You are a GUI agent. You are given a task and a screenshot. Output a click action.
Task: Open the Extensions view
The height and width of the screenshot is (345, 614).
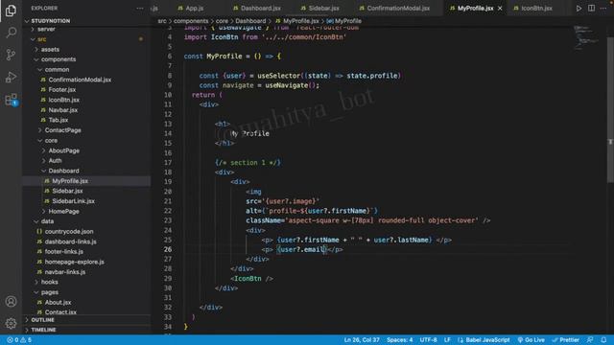click(x=11, y=100)
